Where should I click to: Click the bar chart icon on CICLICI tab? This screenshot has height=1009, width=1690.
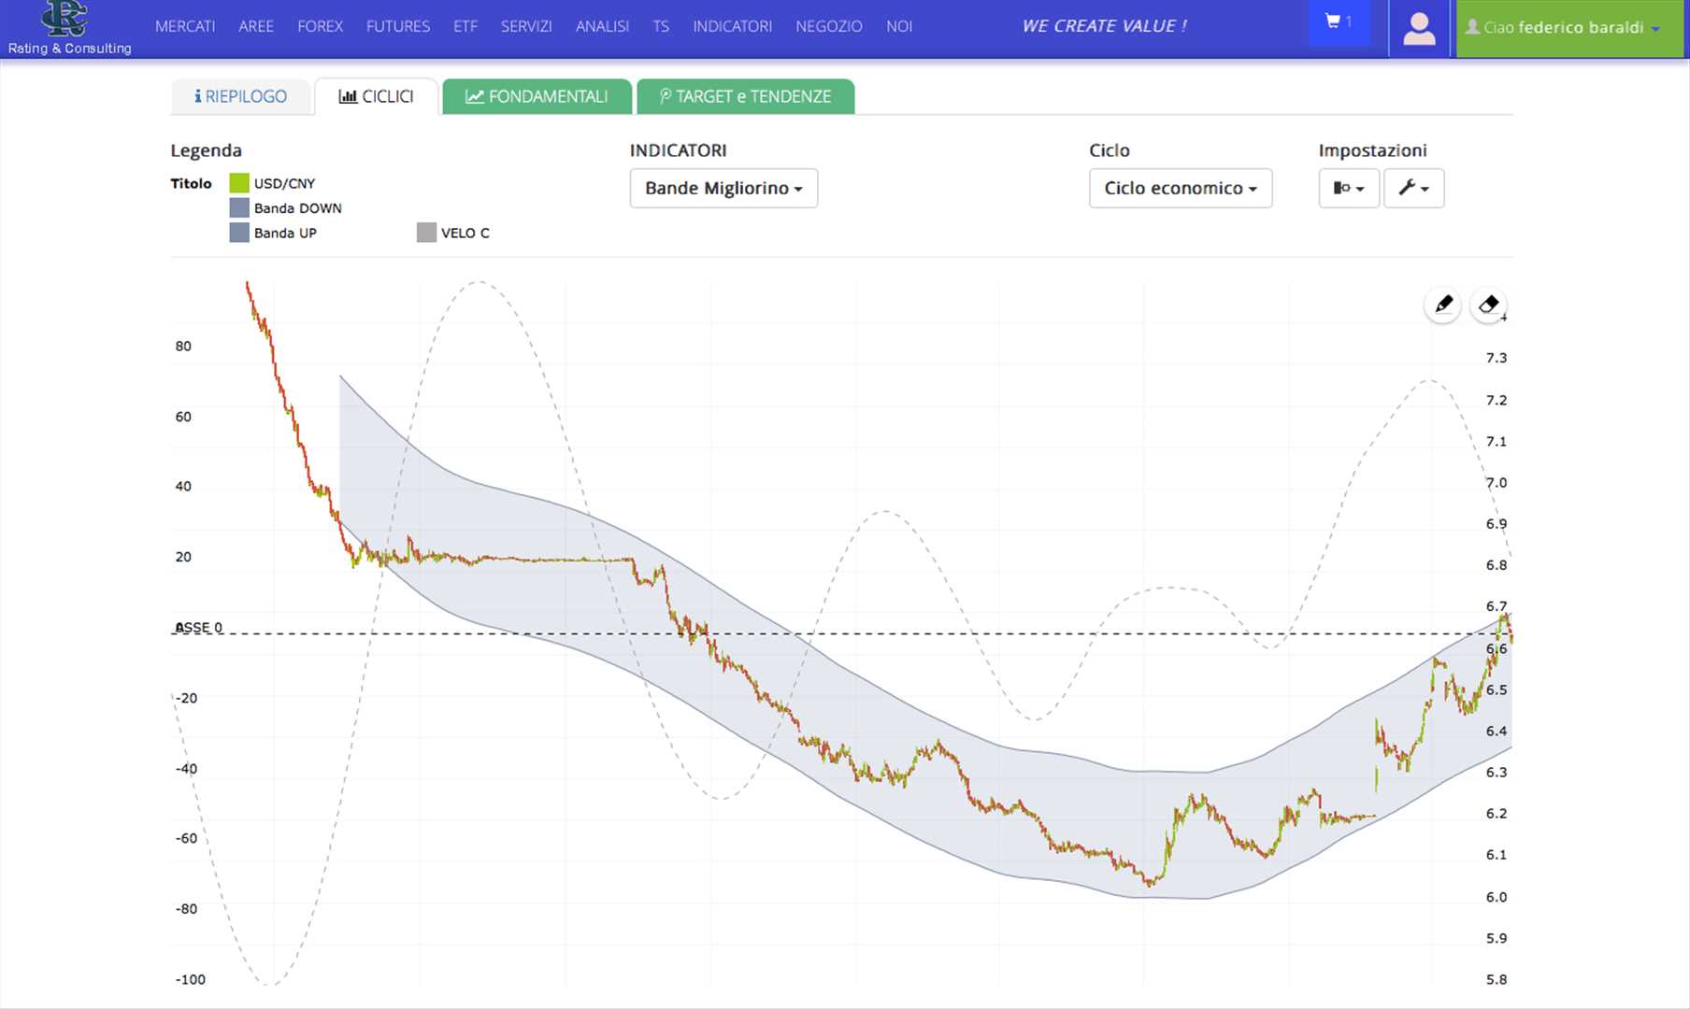pos(348,96)
